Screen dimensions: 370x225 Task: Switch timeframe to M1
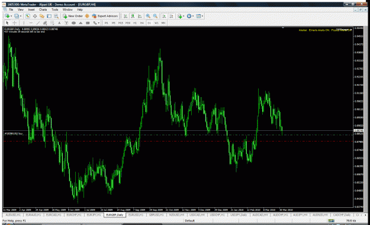pos(107,23)
